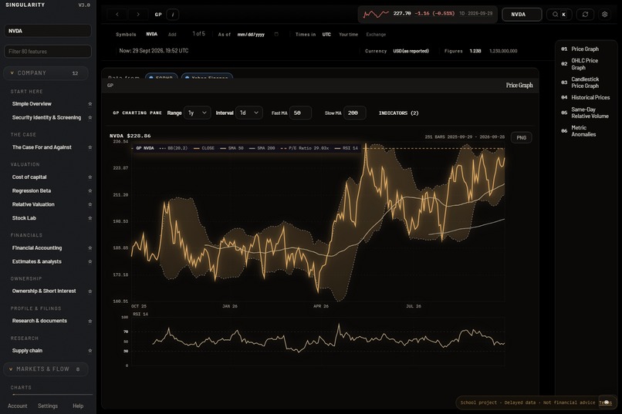Toggle the SMA 200 legend series
The image size is (622, 414).
[x=262, y=148]
